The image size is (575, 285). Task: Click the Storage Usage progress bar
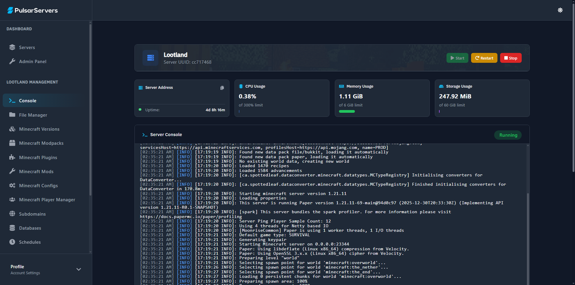[x=439, y=112]
